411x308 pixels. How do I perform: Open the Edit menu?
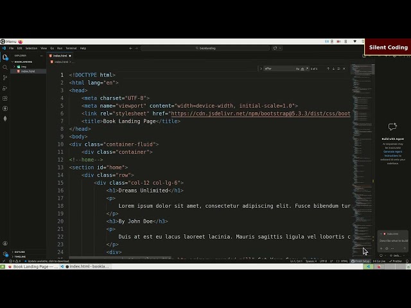(x=20, y=48)
